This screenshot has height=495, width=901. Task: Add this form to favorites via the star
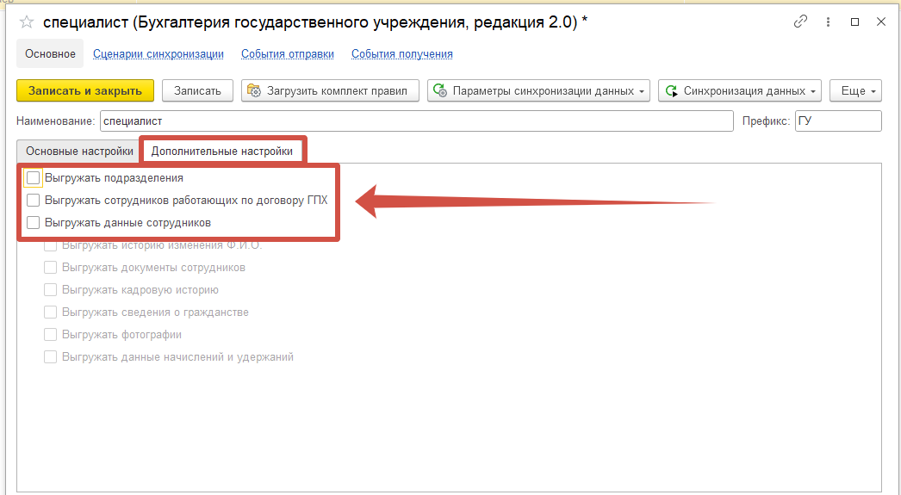click(x=27, y=22)
